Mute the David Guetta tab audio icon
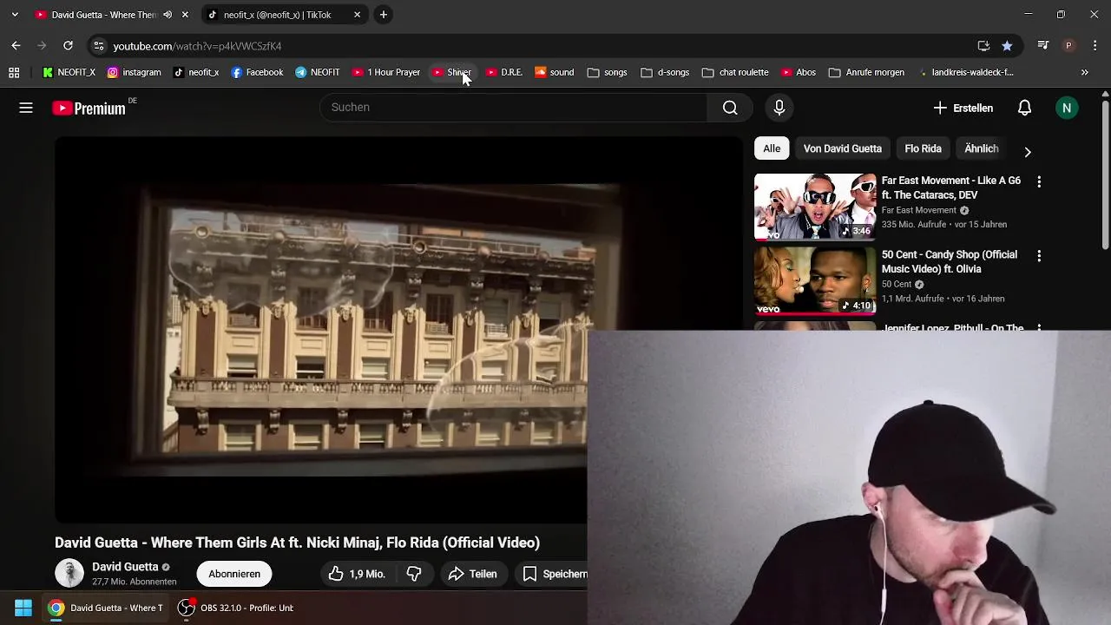Viewport: 1111px width, 625px height. [168, 15]
